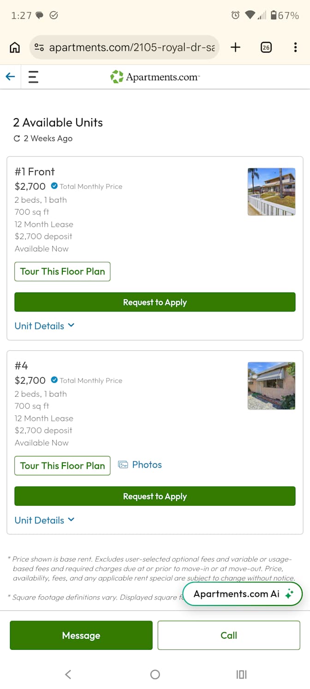Open the Apartments.com Ai assistant
This screenshot has height=689, width=310.
(x=243, y=594)
